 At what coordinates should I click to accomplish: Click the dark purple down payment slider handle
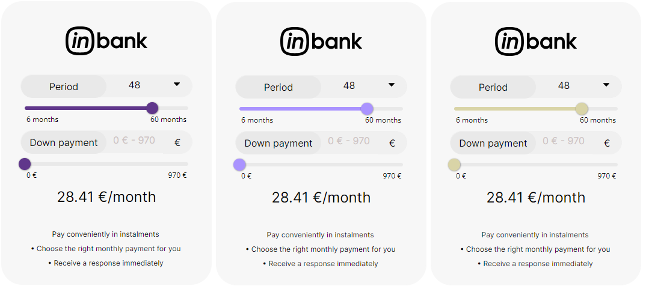[x=25, y=164]
